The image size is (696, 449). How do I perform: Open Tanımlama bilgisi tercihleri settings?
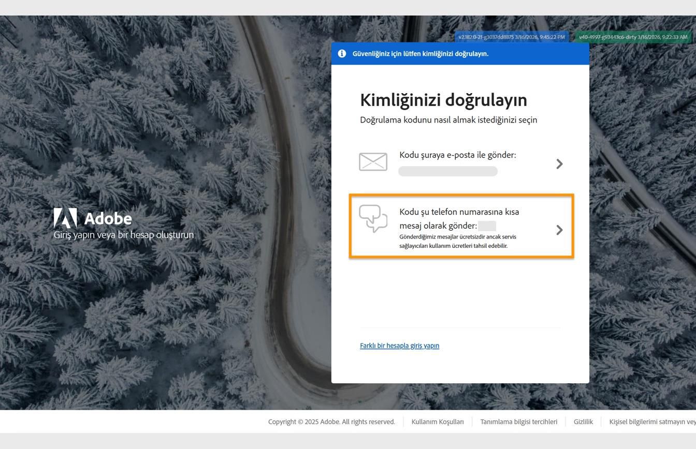pyautogui.click(x=518, y=422)
